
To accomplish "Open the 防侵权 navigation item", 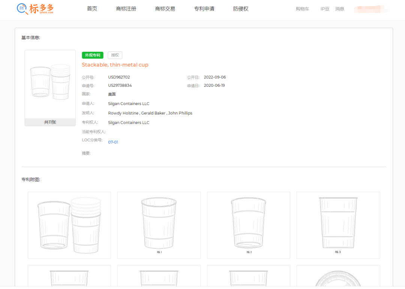I will click(241, 9).
